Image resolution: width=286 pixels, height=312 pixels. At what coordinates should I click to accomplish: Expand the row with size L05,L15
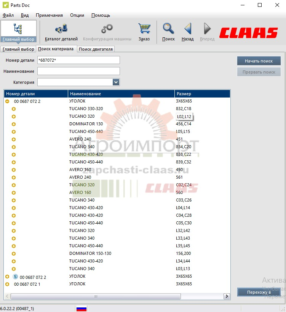point(14,132)
